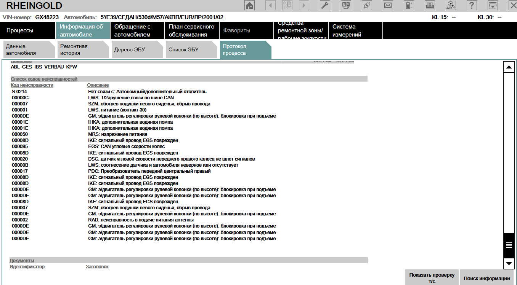The width and height of the screenshot is (517, 285).
Task: View the Список ЭБУ sub-tab
Action: [192, 49]
